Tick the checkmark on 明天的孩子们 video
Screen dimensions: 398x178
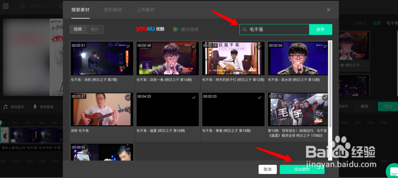(259, 47)
